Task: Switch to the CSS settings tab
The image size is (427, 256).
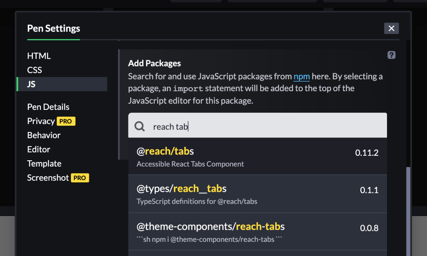Action: (35, 70)
